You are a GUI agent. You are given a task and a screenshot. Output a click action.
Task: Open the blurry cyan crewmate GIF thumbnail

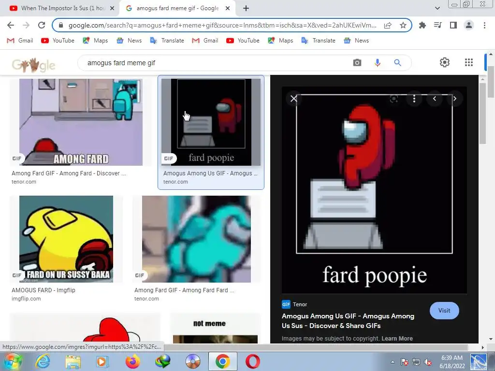(x=196, y=239)
